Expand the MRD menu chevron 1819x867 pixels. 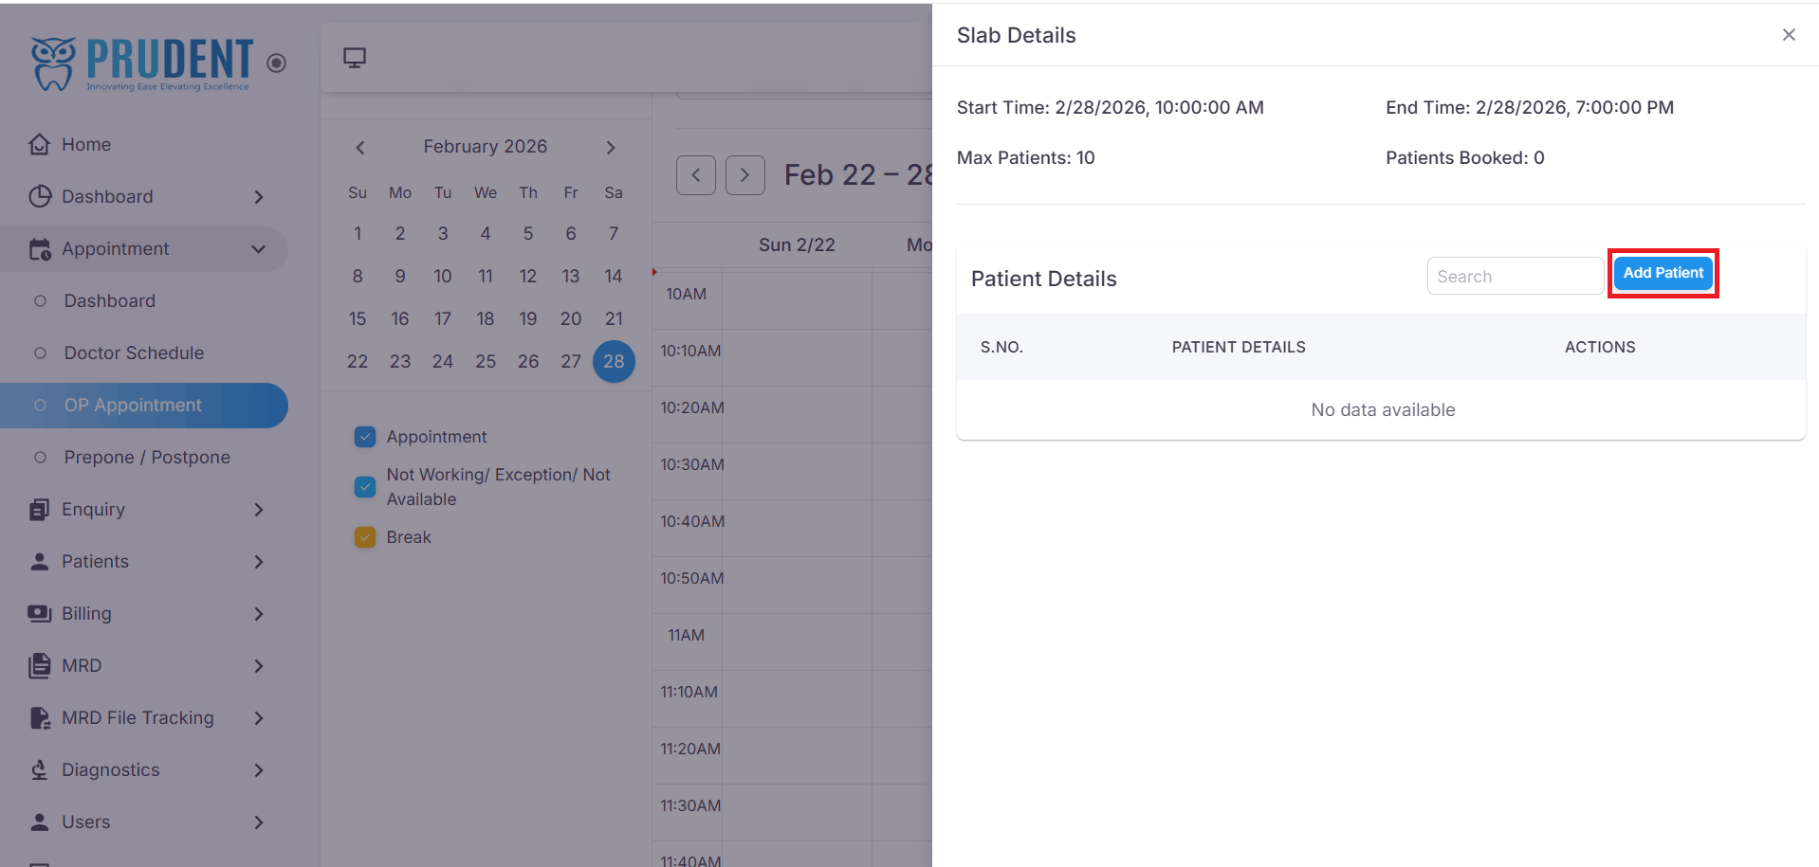point(259,666)
